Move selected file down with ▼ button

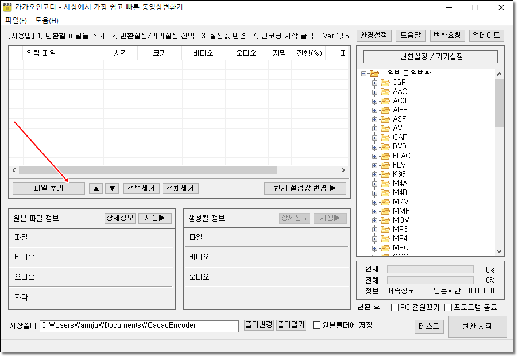tap(112, 188)
